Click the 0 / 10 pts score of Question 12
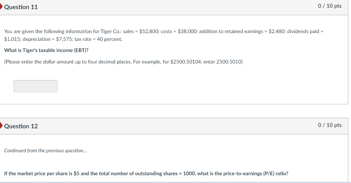The height and width of the screenshot is (183, 351). point(330,125)
